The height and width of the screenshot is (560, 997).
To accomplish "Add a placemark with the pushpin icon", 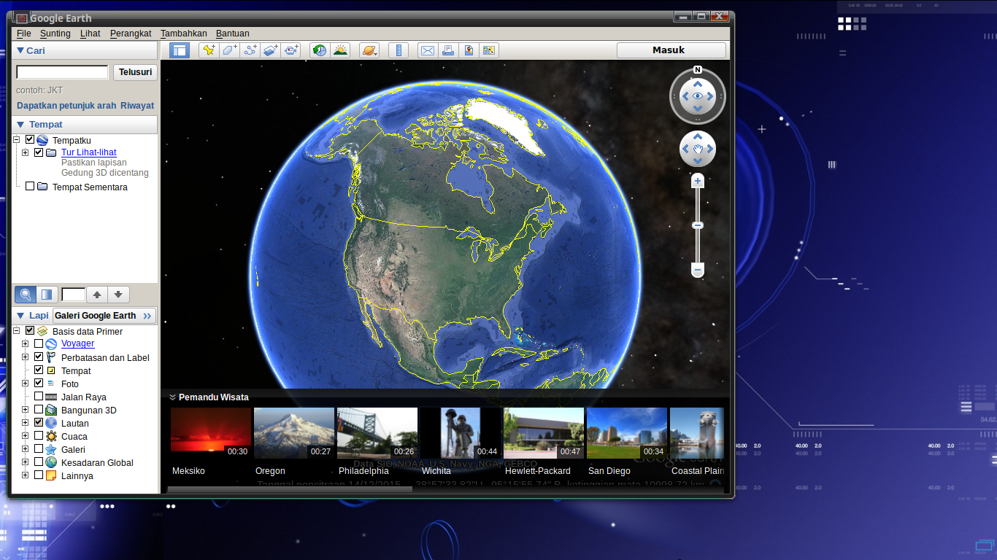I will (x=209, y=50).
